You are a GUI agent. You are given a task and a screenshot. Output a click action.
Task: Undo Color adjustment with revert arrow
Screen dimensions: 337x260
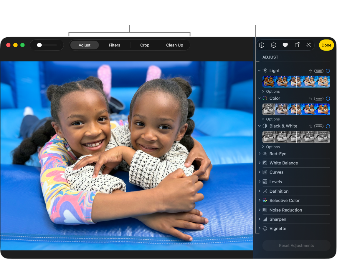[310, 99]
